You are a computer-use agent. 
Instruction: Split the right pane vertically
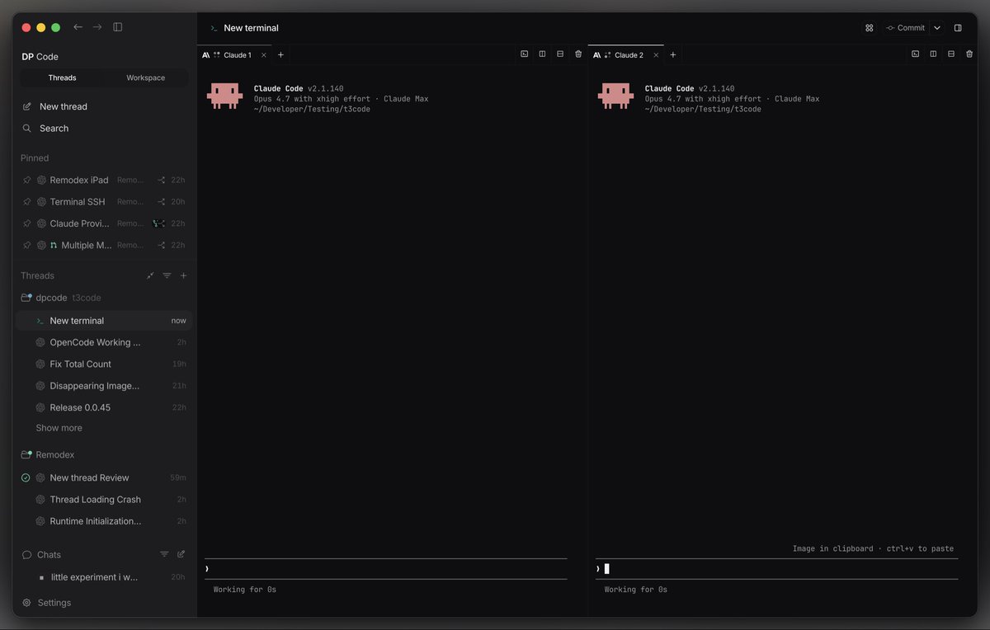[x=933, y=54]
